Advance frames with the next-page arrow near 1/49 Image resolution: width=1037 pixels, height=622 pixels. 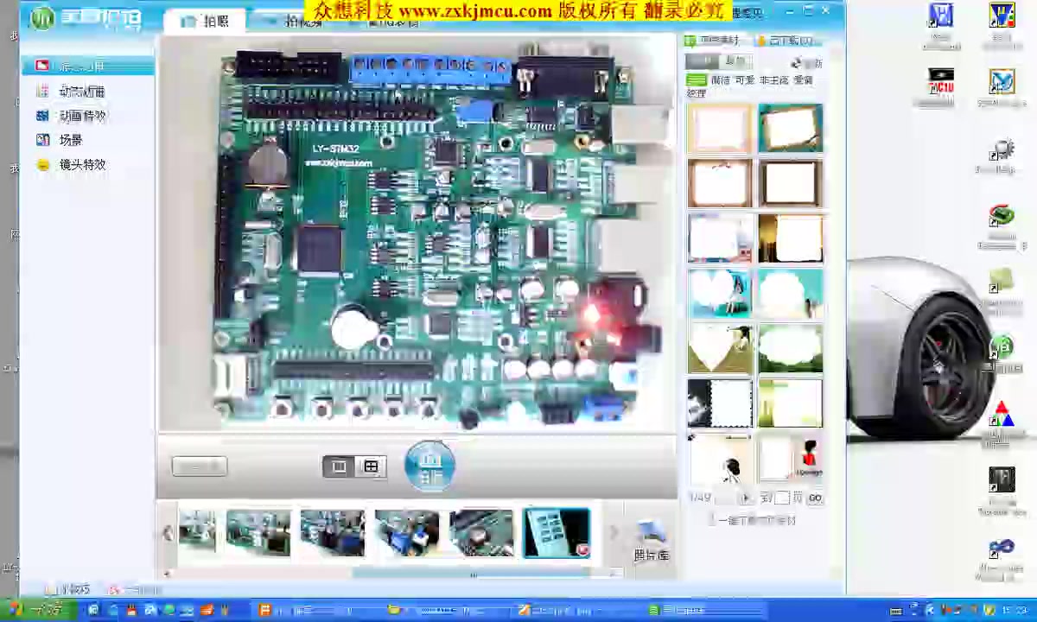(x=745, y=497)
